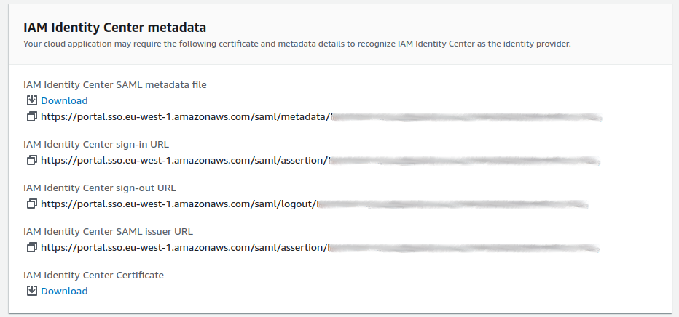
Task: Click the Download link under Identity Center Certificate
Action: [64, 291]
